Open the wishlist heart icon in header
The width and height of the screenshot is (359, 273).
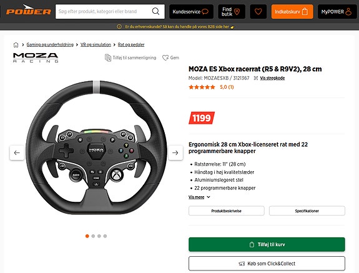point(258,11)
